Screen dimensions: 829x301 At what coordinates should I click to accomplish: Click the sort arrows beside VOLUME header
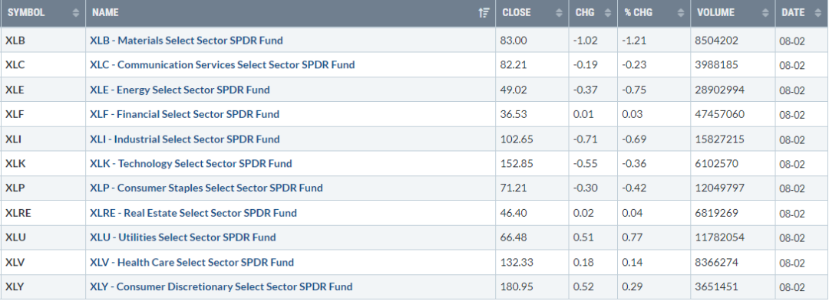[x=765, y=13]
